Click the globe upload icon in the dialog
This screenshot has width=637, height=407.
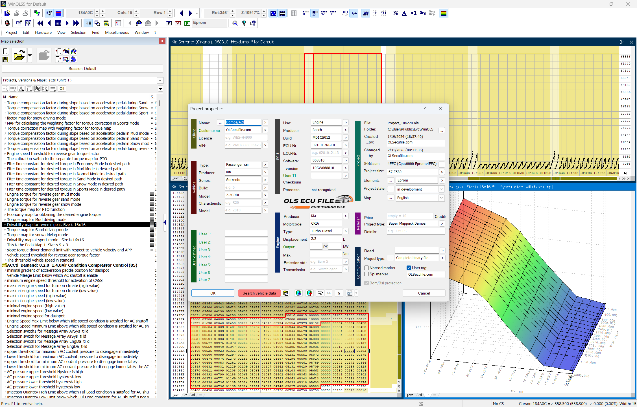coord(309,293)
